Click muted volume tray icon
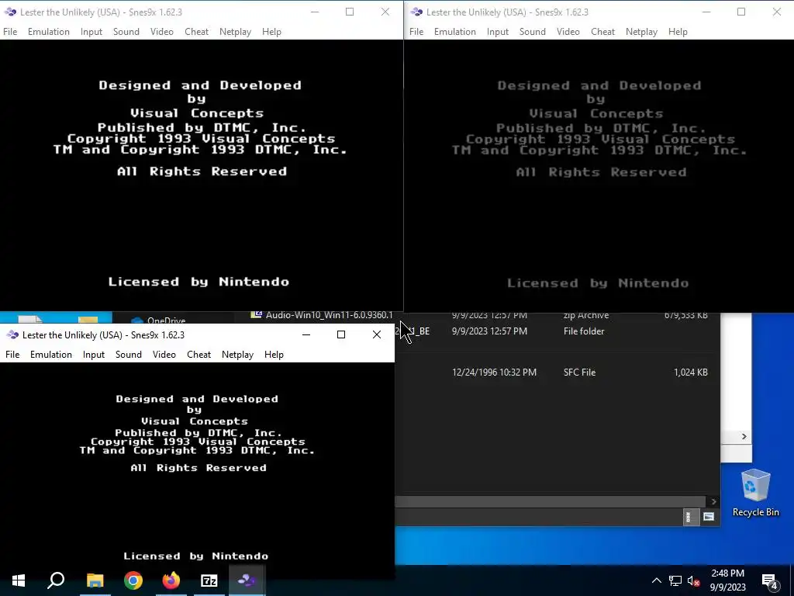794x596 pixels. tap(694, 580)
